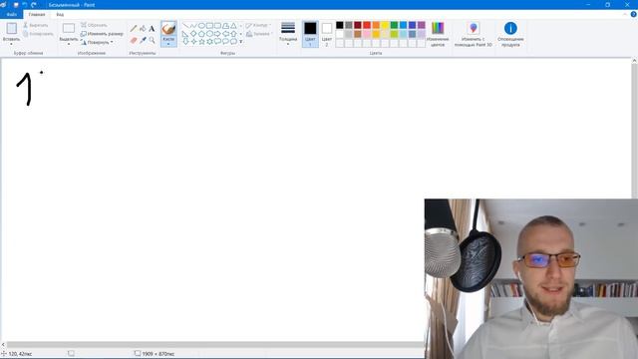Click canvas size text 1909 × 870пкс
The width and height of the screenshot is (638, 359).
click(158, 354)
